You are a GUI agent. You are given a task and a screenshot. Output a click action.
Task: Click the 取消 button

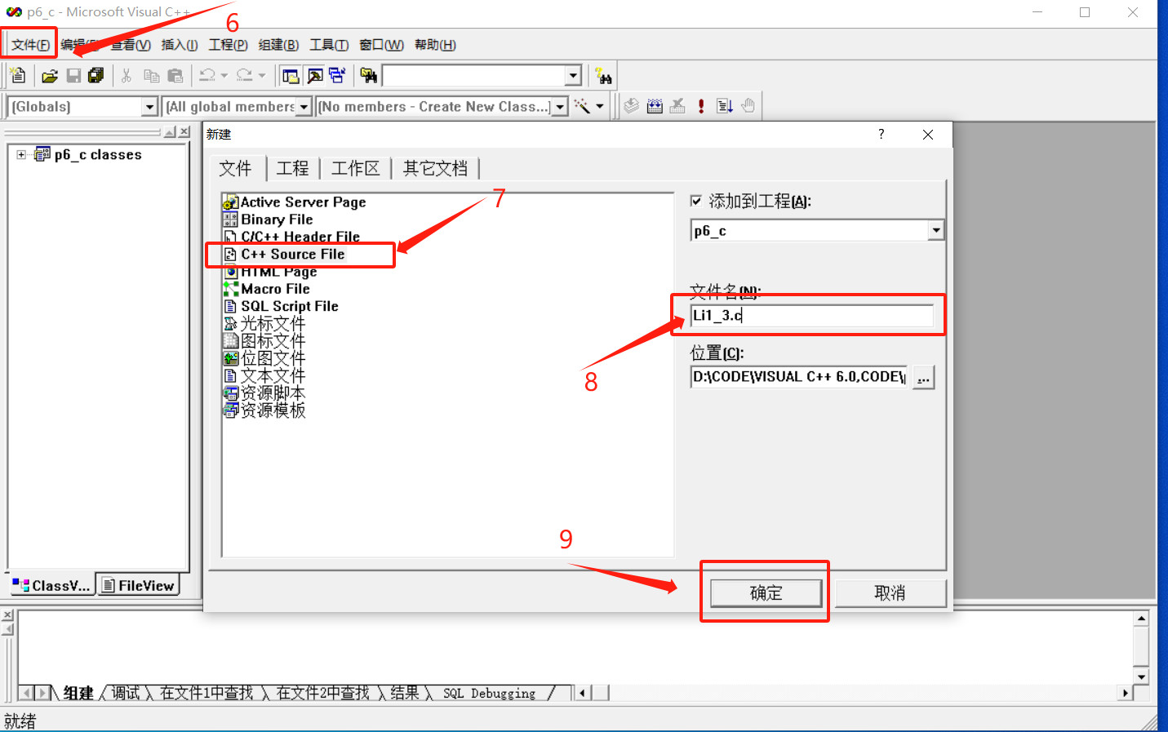890,593
